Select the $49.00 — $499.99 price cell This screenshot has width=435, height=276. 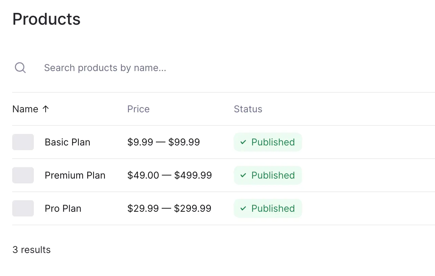point(169,175)
